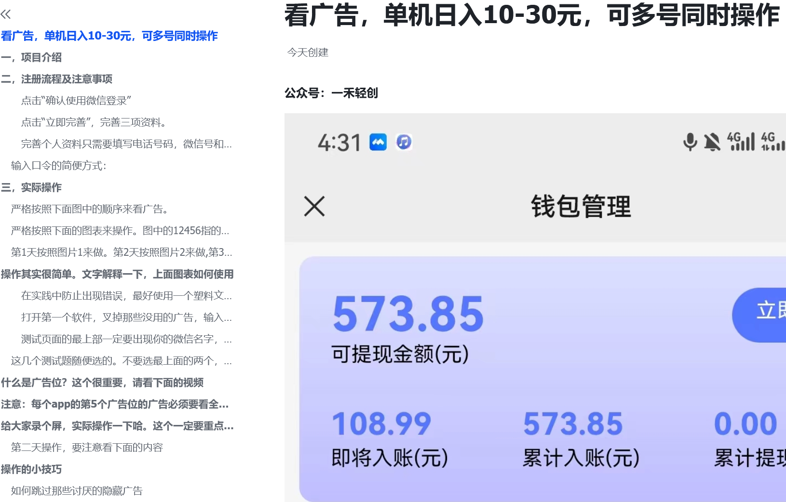Screen dimensions: 786x502
Task: Open outline title 看广告，单机日入10-30元
Action: 109,36
